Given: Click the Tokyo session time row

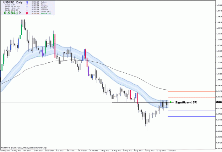Looking at the screenshot, I should [x=39, y=4].
